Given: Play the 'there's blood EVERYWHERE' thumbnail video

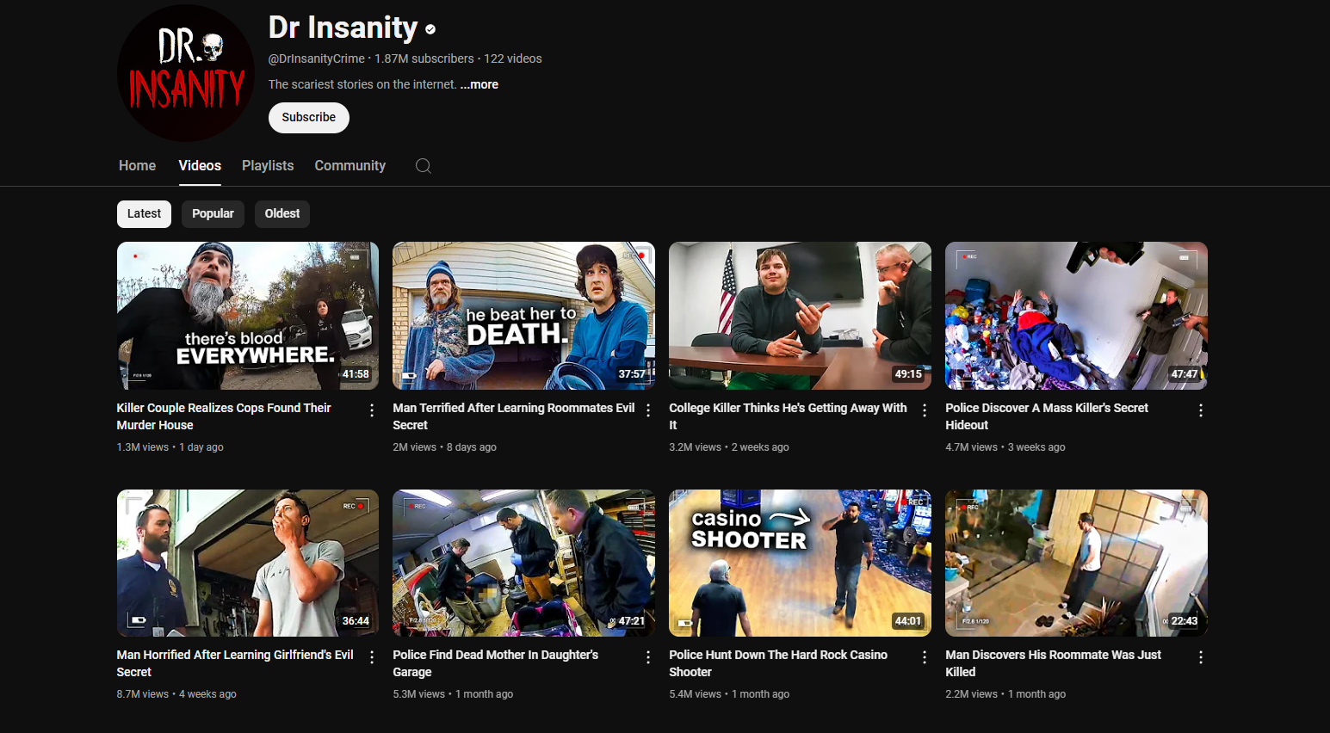Looking at the screenshot, I should pyautogui.click(x=248, y=316).
